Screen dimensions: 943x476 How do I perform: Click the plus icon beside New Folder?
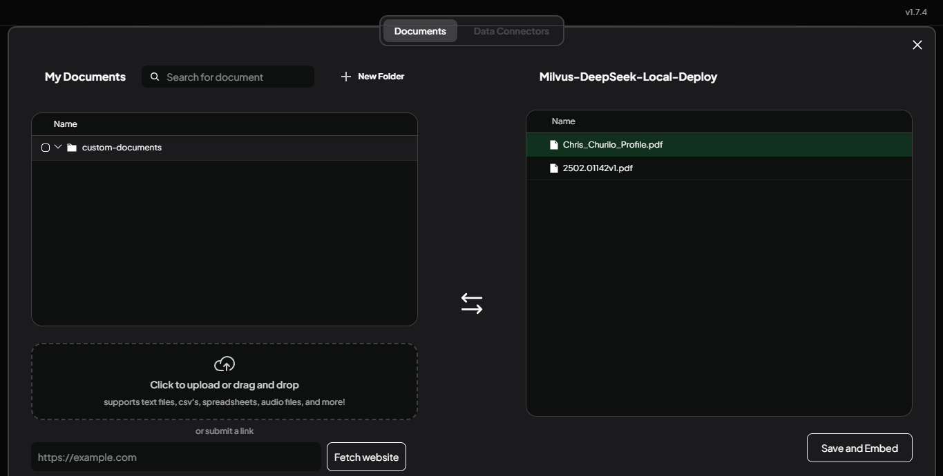346,77
